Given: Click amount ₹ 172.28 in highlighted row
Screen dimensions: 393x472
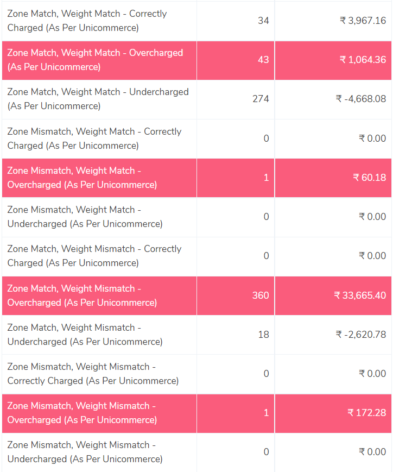Looking at the screenshot, I should click(x=367, y=413).
